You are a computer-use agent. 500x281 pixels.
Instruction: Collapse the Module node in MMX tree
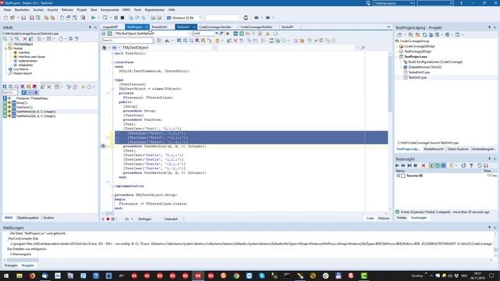pos(6,48)
